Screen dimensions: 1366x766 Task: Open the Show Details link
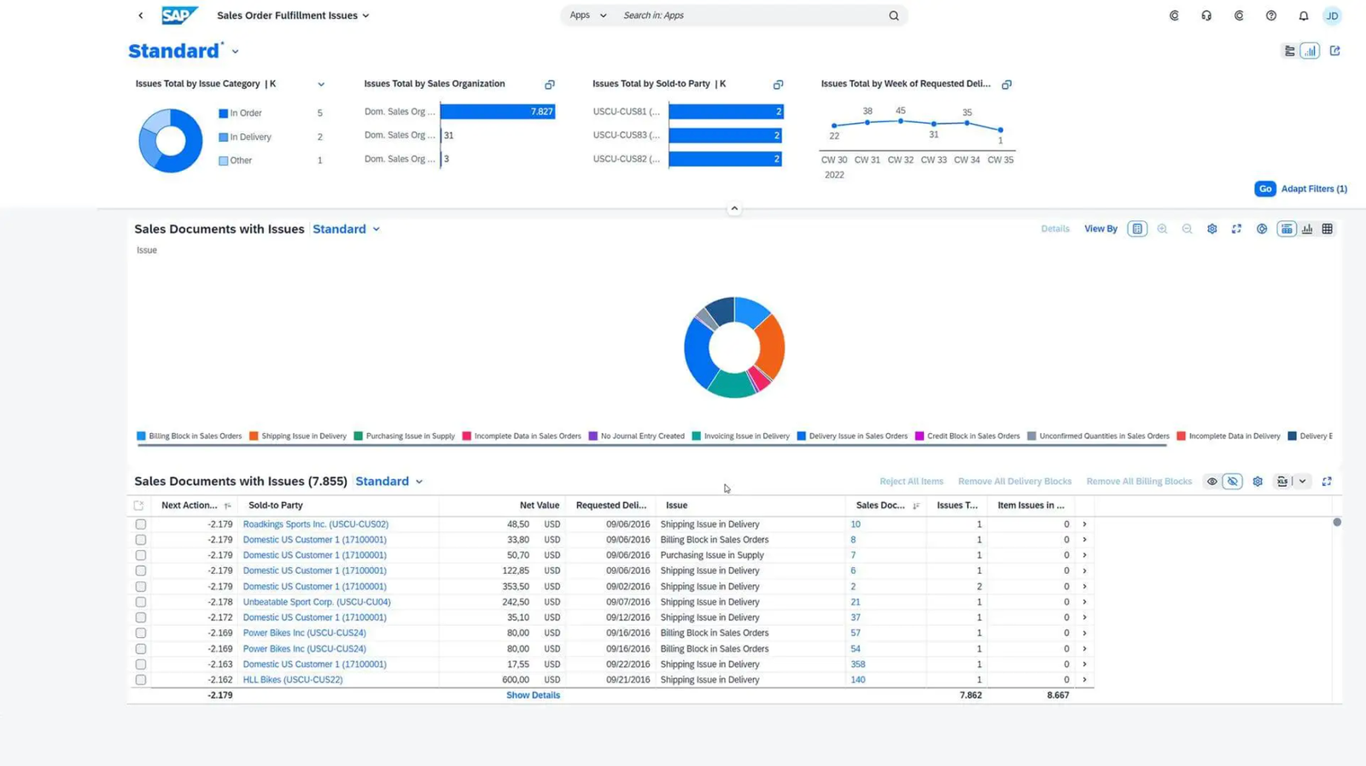tap(533, 695)
